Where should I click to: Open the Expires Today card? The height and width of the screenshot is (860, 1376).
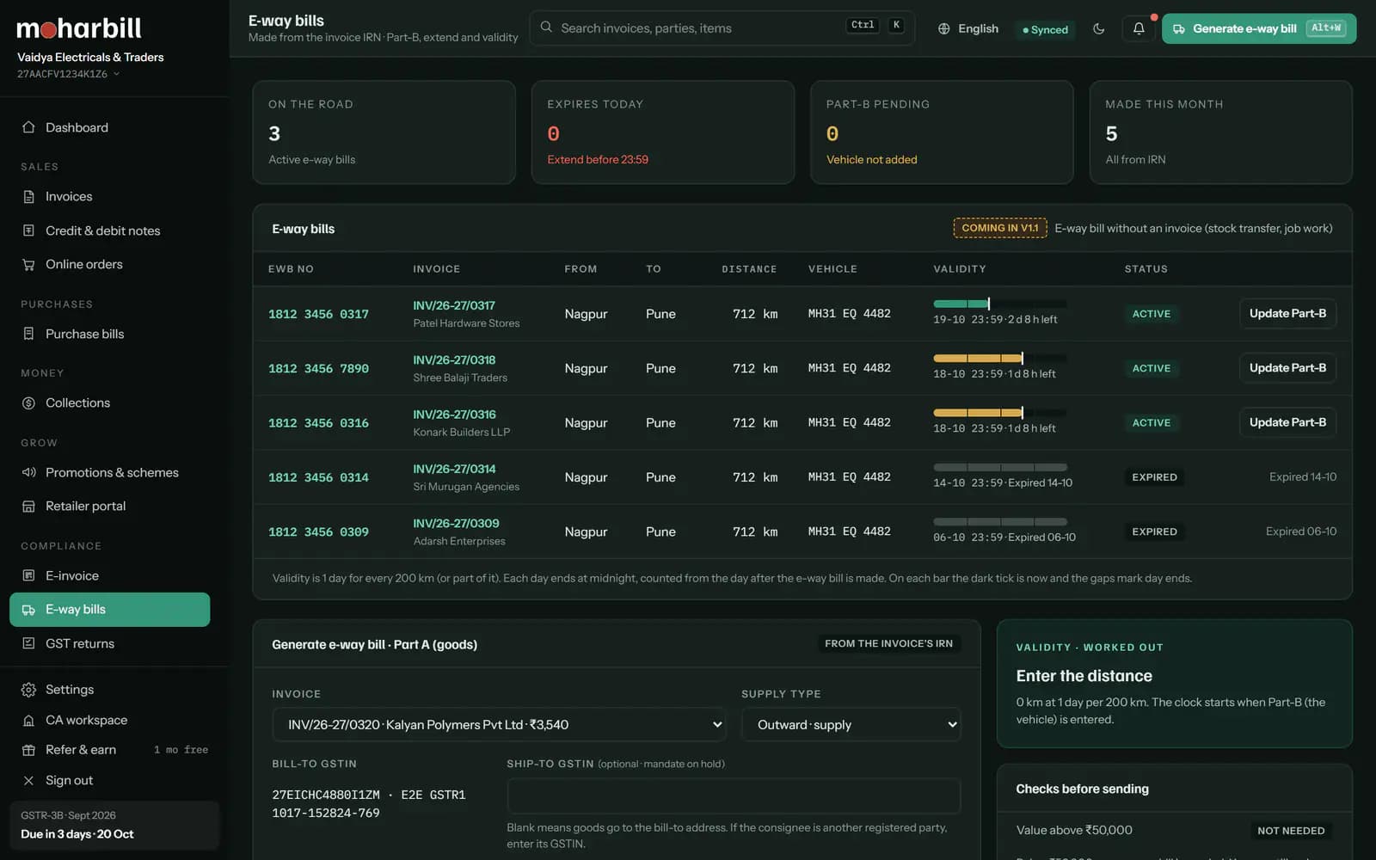click(662, 132)
